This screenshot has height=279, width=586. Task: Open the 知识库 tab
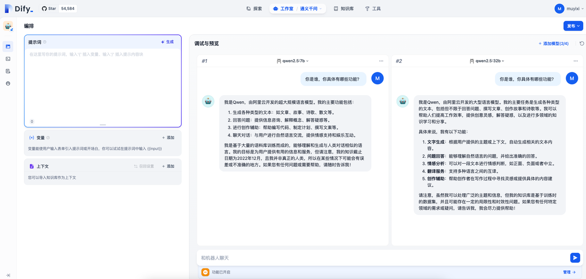(x=343, y=9)
